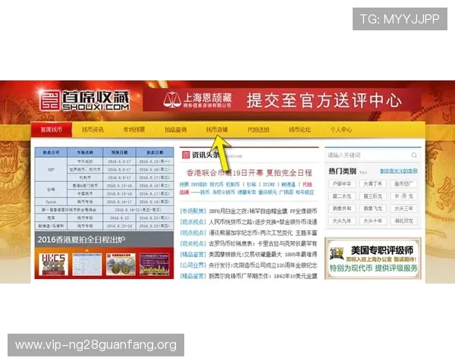
Task: Open the 个人中心 nav tab
Action: pyautogui.click(x=341, y=130)
